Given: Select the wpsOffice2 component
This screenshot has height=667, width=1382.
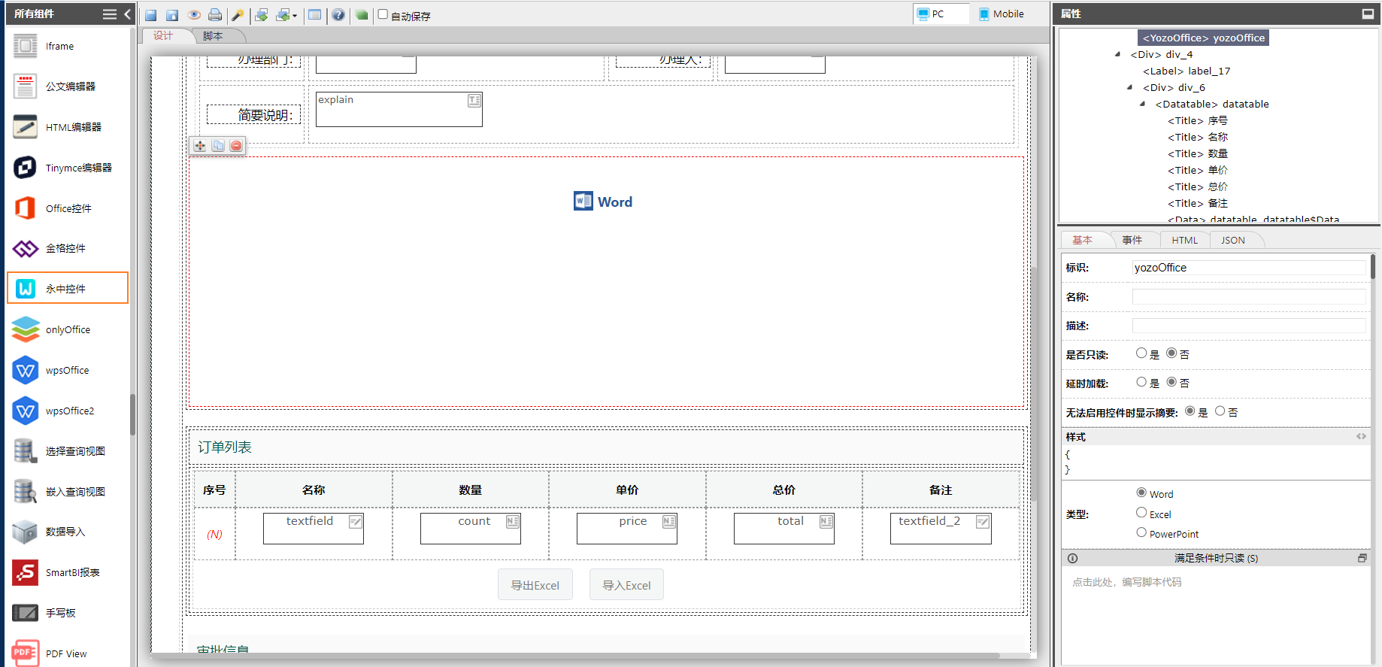Looking at the screenshot, I should pos(68,411).
